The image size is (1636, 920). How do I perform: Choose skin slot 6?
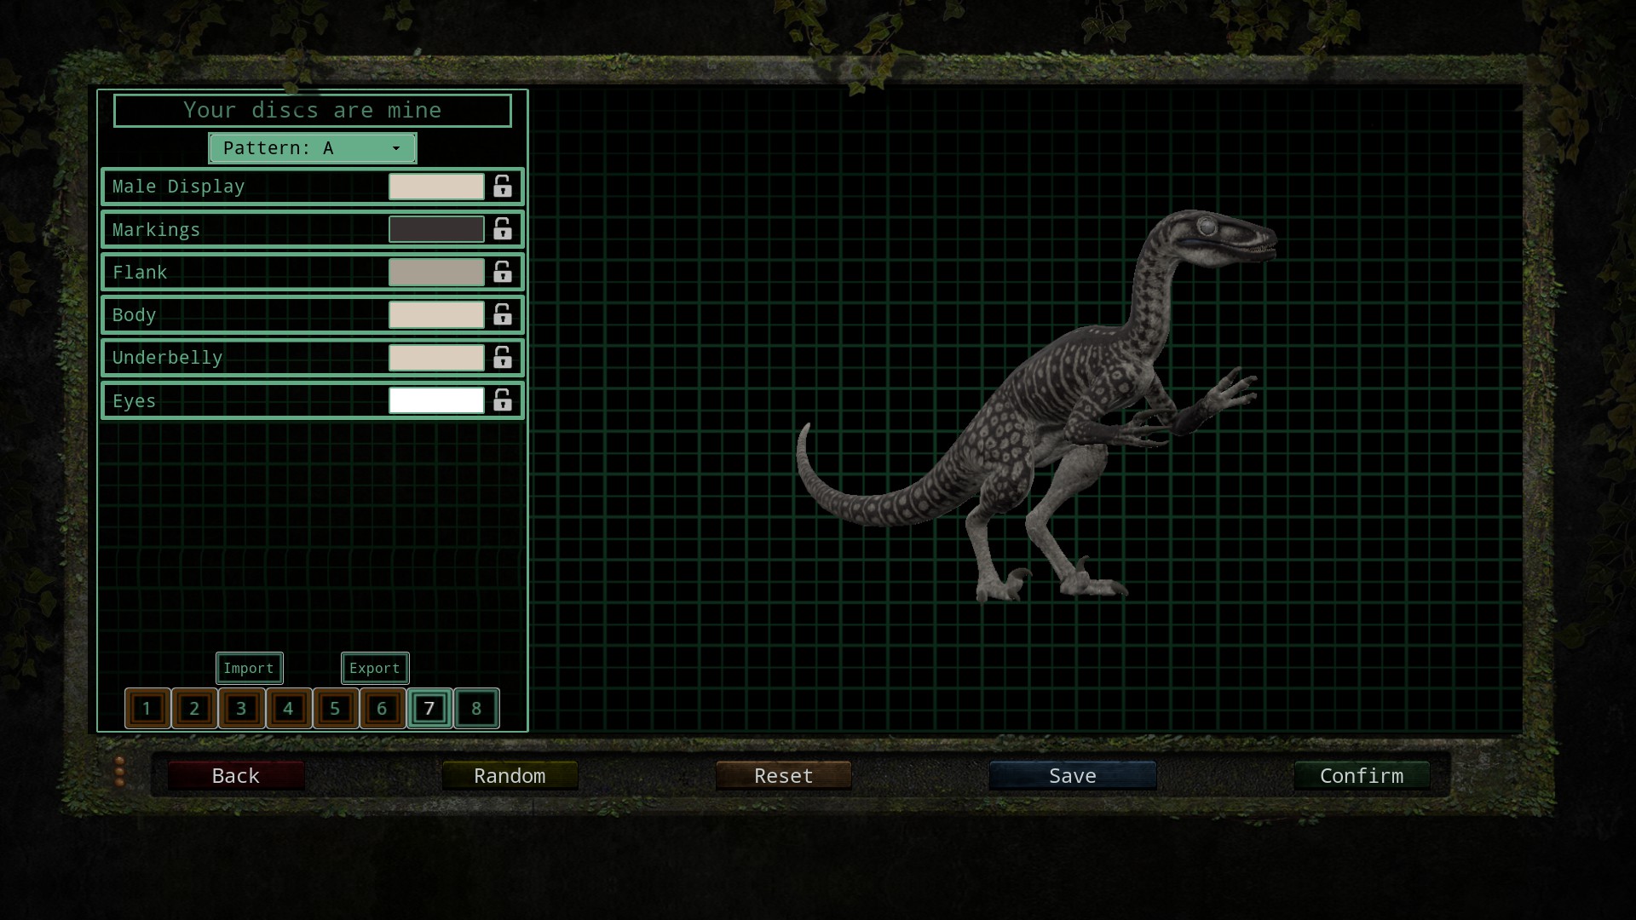click(382, 708)
